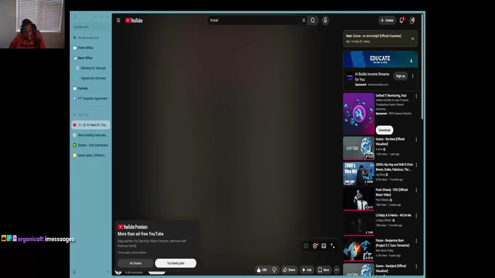Open Future Benjamins Bum thumbnail
This screenshot has width=495, height=278.
(358, 249)
